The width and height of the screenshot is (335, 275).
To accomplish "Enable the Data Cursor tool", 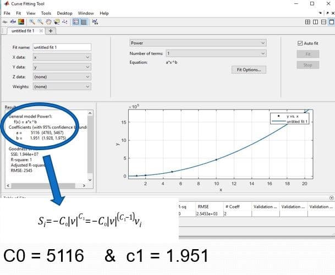I will tap(56, 21).
